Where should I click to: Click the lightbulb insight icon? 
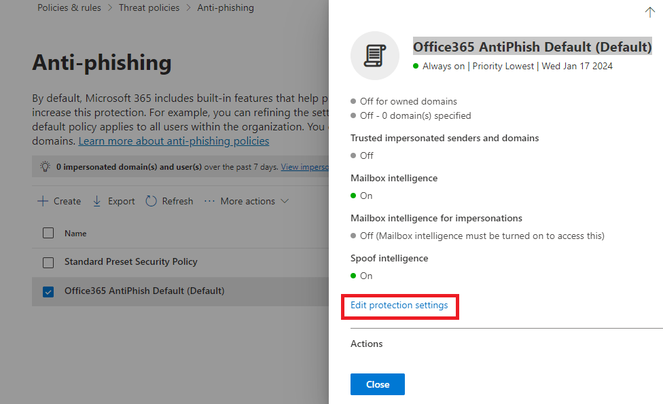(46, 166)
